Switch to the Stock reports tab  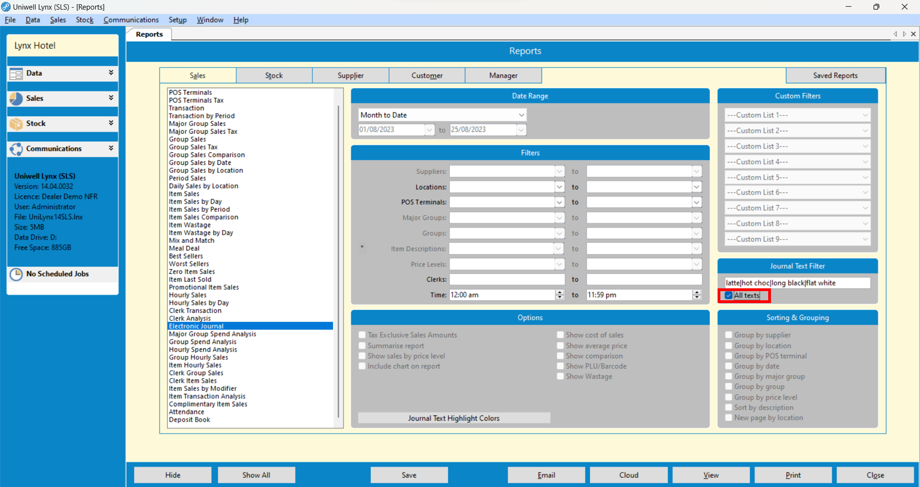274,75
